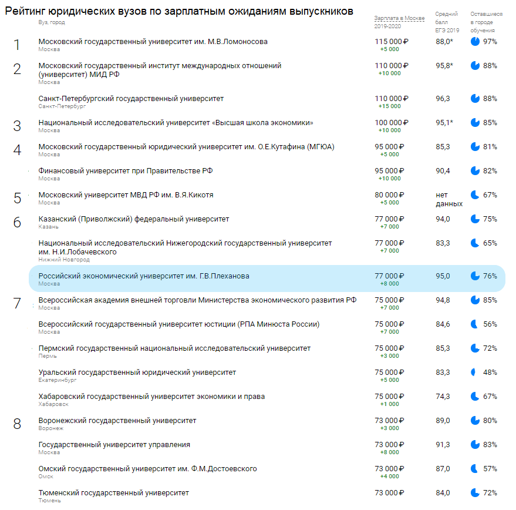Click the 'нет данных' score cell
Viewport: 516px width, 510px height.
point(449,199)
